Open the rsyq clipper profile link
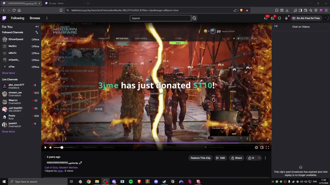Viewport: 330px width, 185px height. pyautogui.click(x=60, y=171)
